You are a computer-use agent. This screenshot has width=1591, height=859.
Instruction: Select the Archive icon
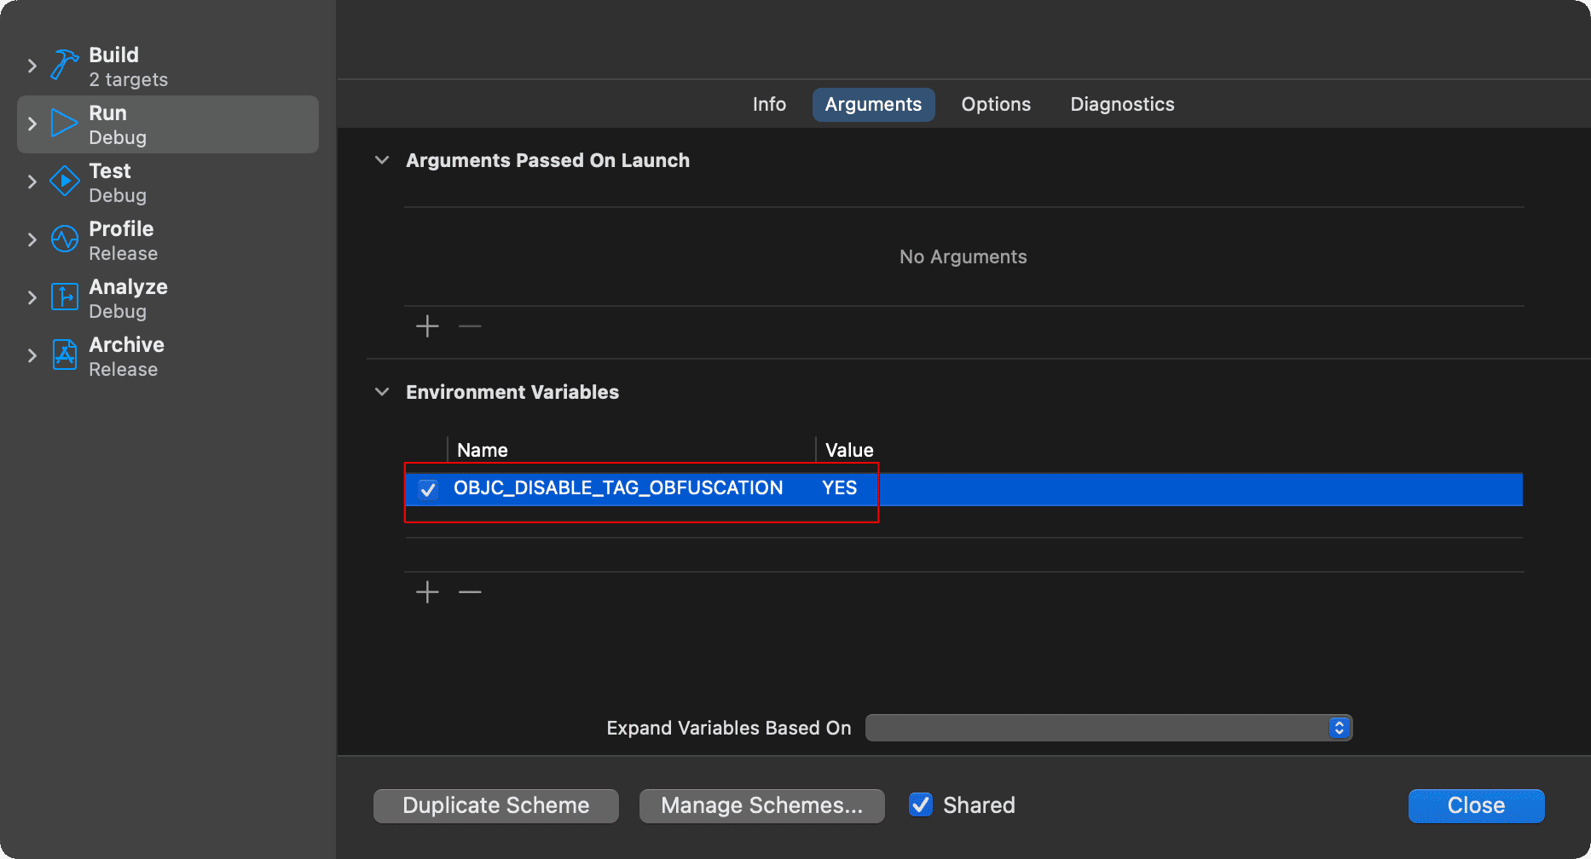[x=64, y=355]
